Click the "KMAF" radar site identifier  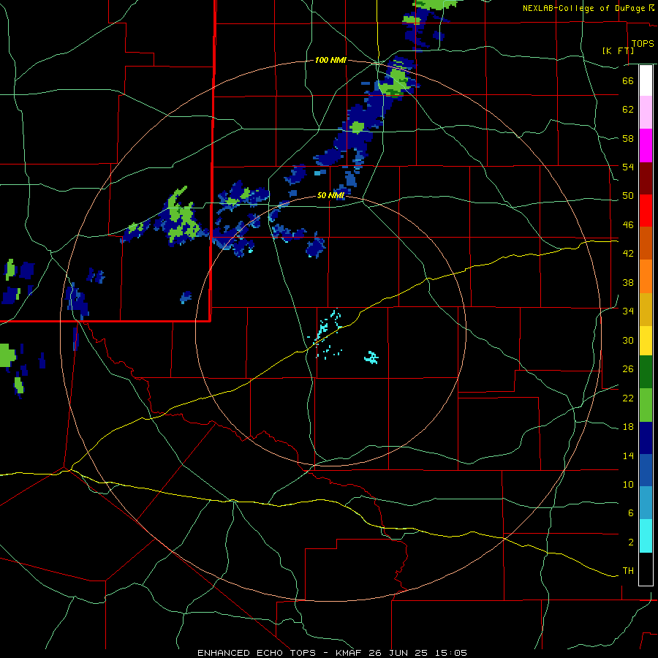tap(349, 653)
